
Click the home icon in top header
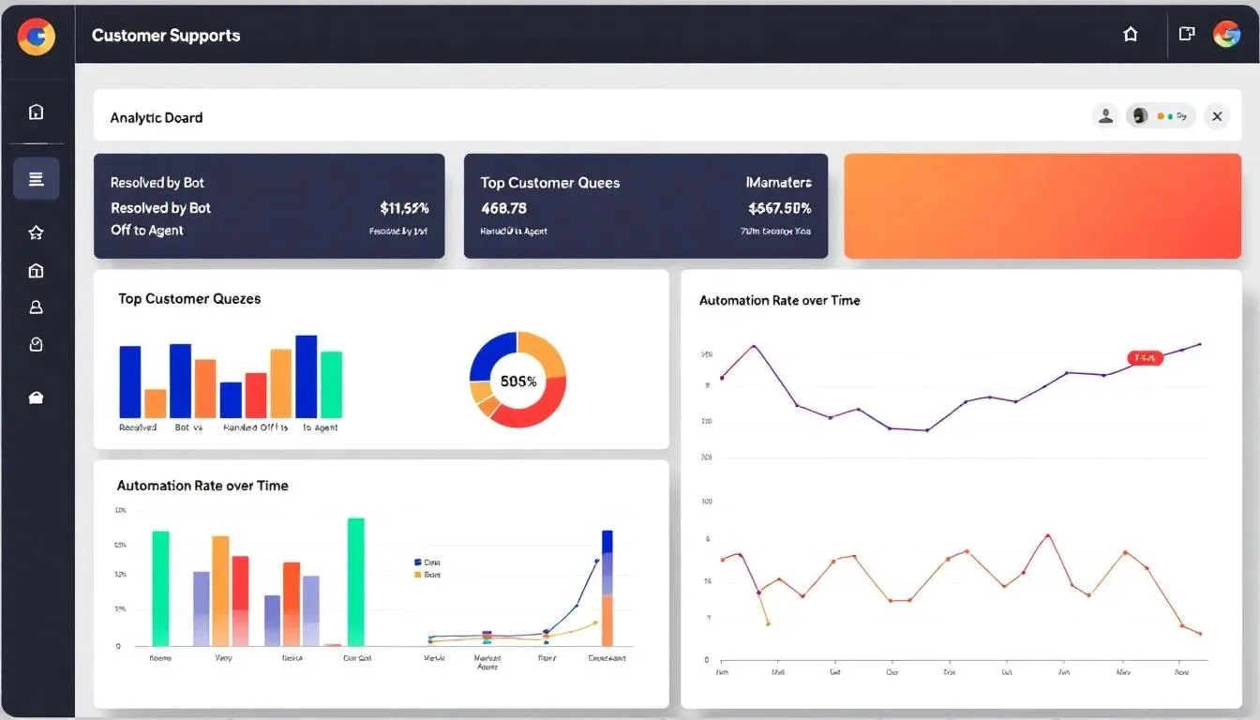tap(1130, 35)
